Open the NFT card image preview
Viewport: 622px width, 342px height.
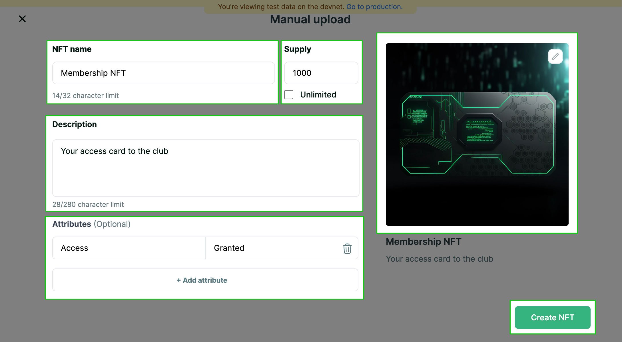click(477, 135)
